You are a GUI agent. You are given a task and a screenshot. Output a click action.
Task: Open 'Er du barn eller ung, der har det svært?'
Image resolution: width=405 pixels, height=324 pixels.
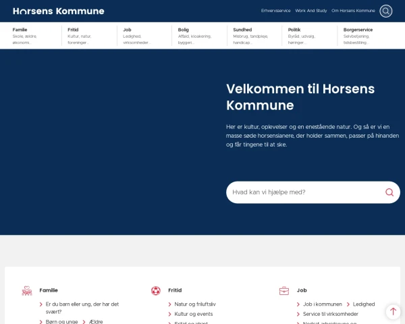(x=82, y=308)
